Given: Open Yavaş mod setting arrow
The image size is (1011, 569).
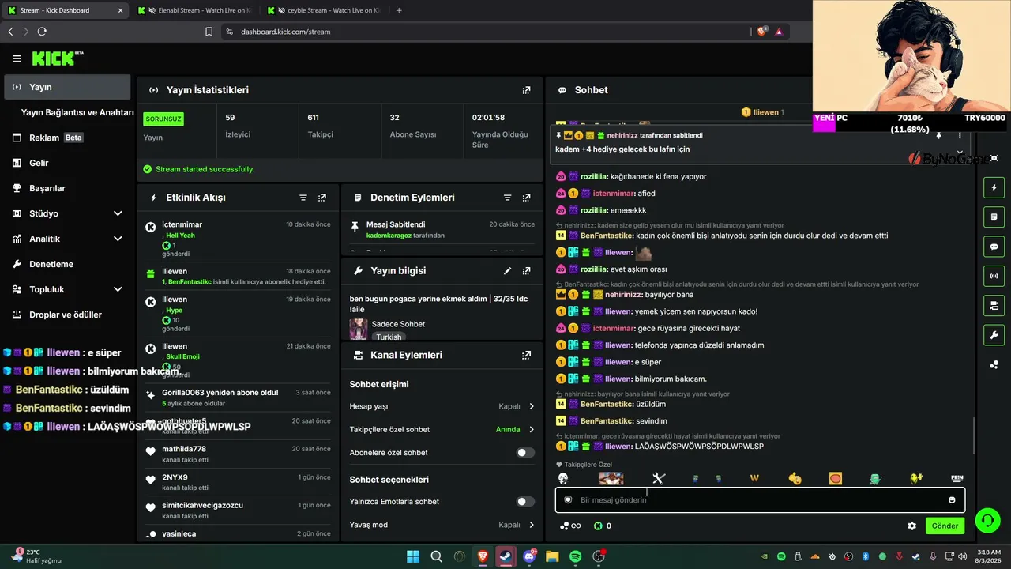Looking at the screenshot, I should [532, 525].
